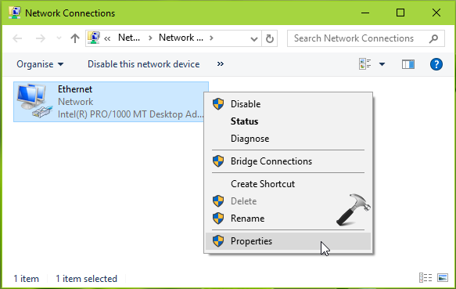Open the recent locations dropdown arrow

click(59, 38)
